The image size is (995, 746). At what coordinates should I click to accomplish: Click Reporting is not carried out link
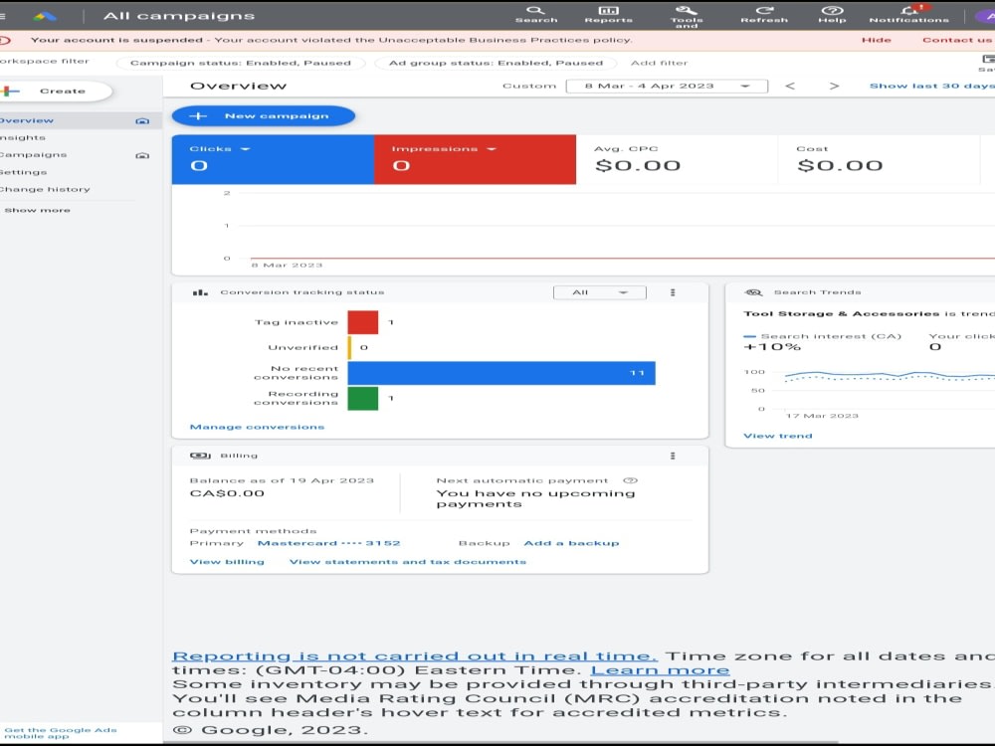[415, 656]
